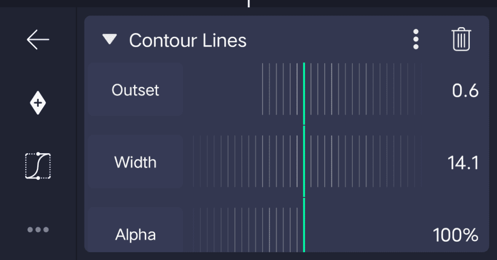
Task: Select the Width property label
Action: (x=135, y=162)
